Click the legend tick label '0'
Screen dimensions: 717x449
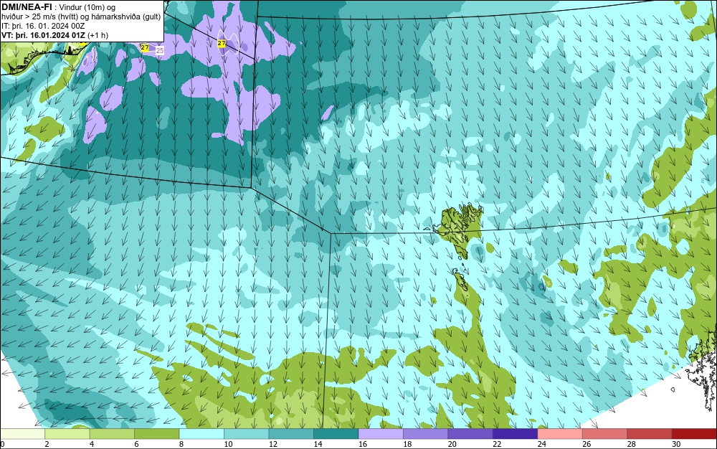point(2,444)
